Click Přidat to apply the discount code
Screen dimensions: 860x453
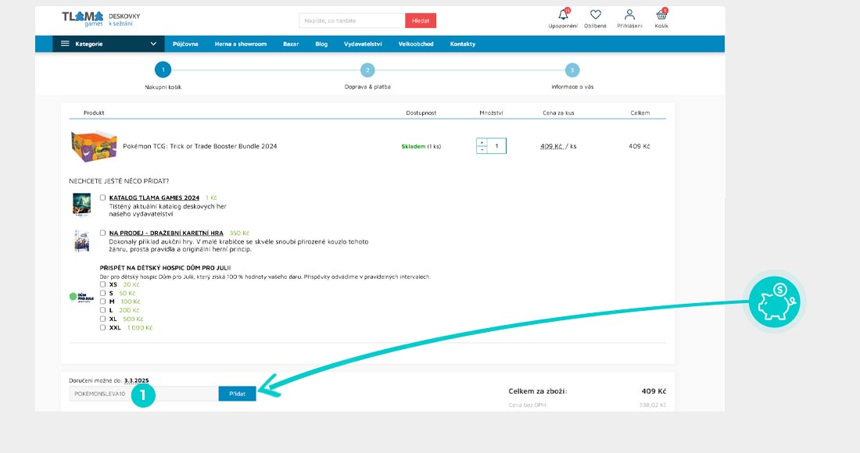(238, 394)
